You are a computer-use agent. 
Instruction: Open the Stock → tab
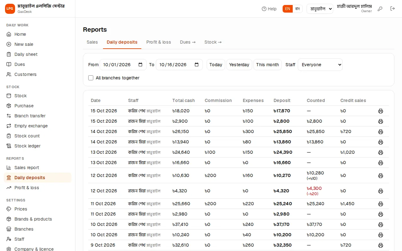click(x=213, y=42)
